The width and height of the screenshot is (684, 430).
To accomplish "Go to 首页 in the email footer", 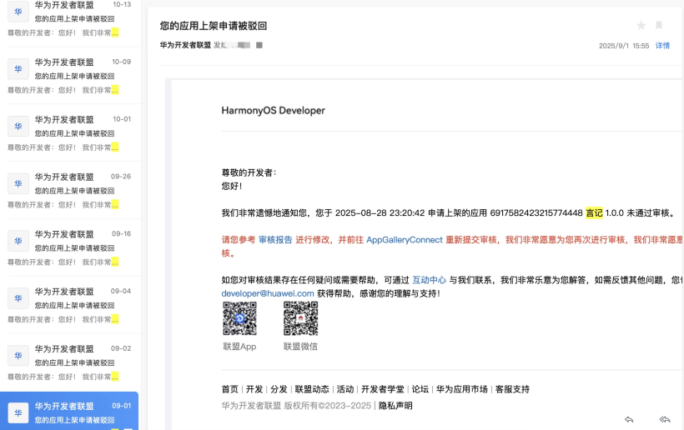I will [230, 389].
